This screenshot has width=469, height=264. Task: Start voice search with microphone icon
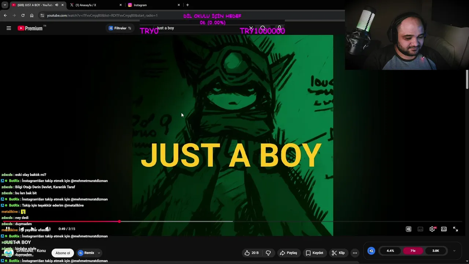tap(279, 28)
